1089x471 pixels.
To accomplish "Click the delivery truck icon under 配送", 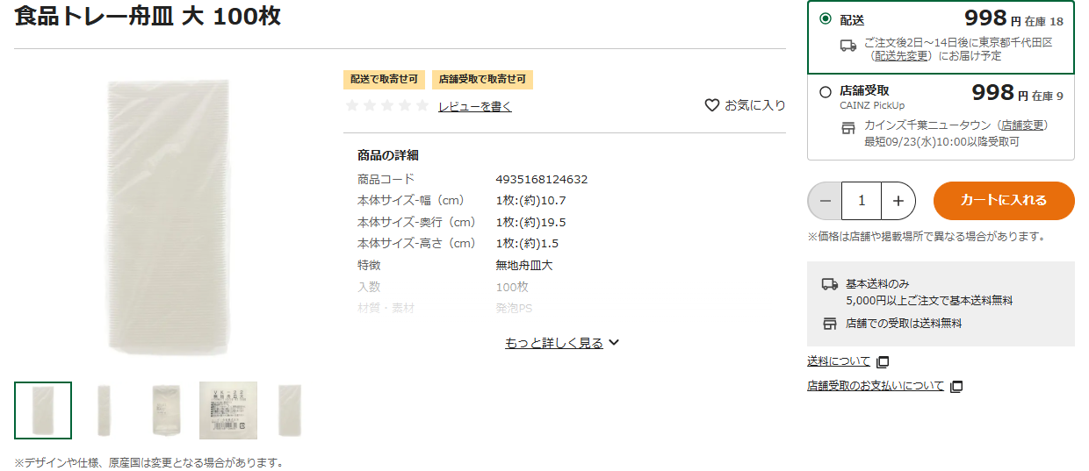I will pyautogui.click(x=848, y=46).
